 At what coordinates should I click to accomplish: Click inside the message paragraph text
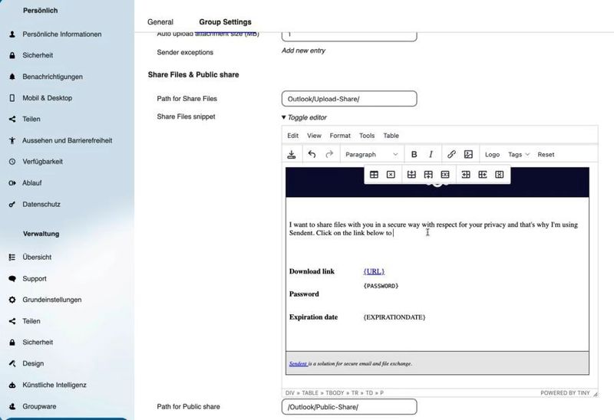coord(433,228)
